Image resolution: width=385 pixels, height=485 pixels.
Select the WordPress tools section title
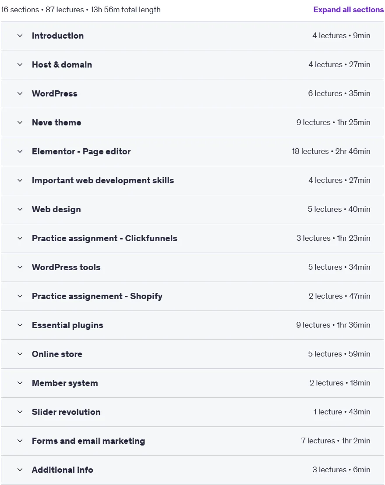66,267
